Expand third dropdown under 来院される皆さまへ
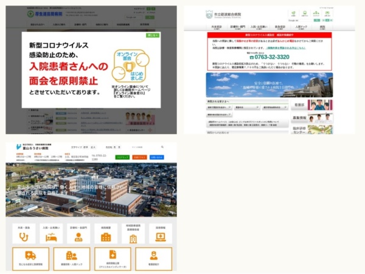365x274 pixels. coord(275,107)
